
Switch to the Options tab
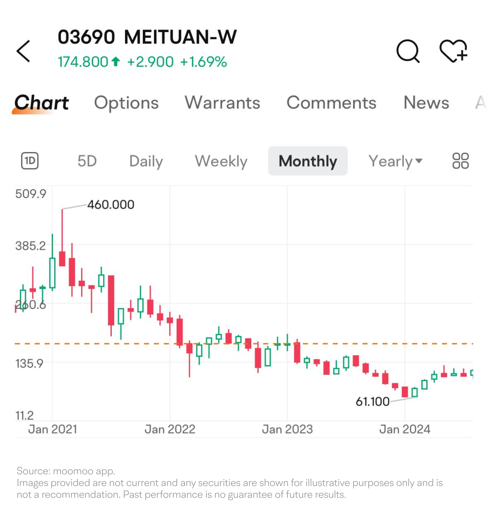126,103
